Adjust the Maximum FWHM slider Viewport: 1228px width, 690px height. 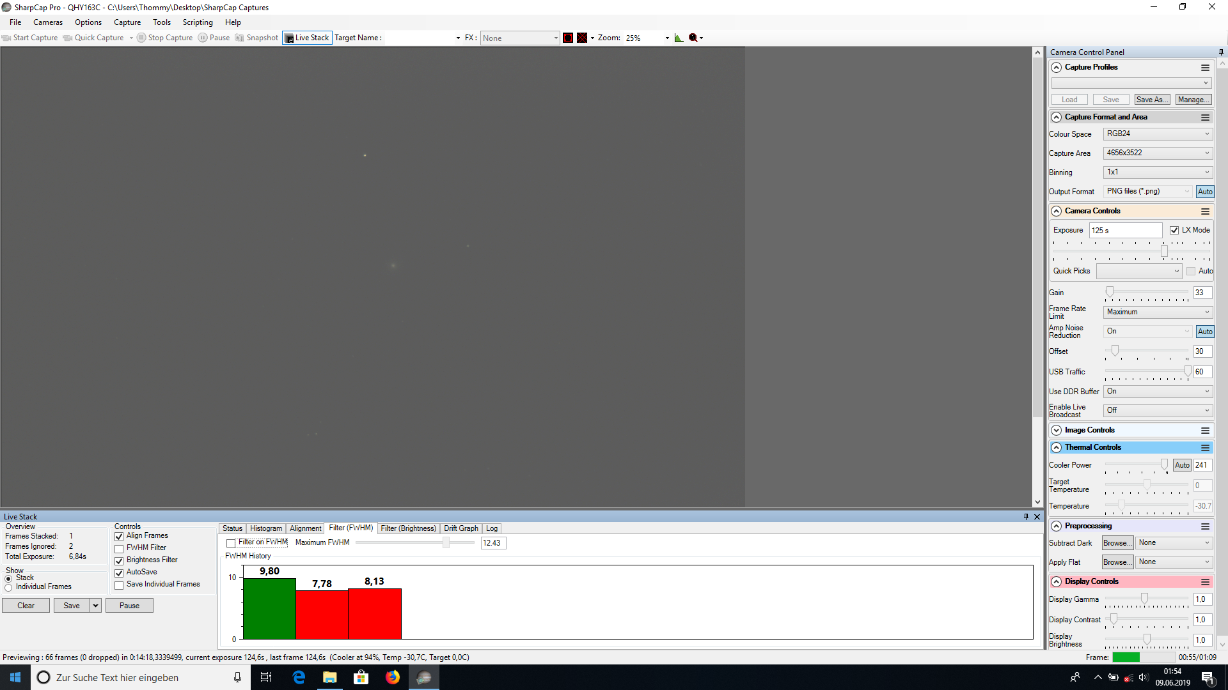[x=446, y=542]
